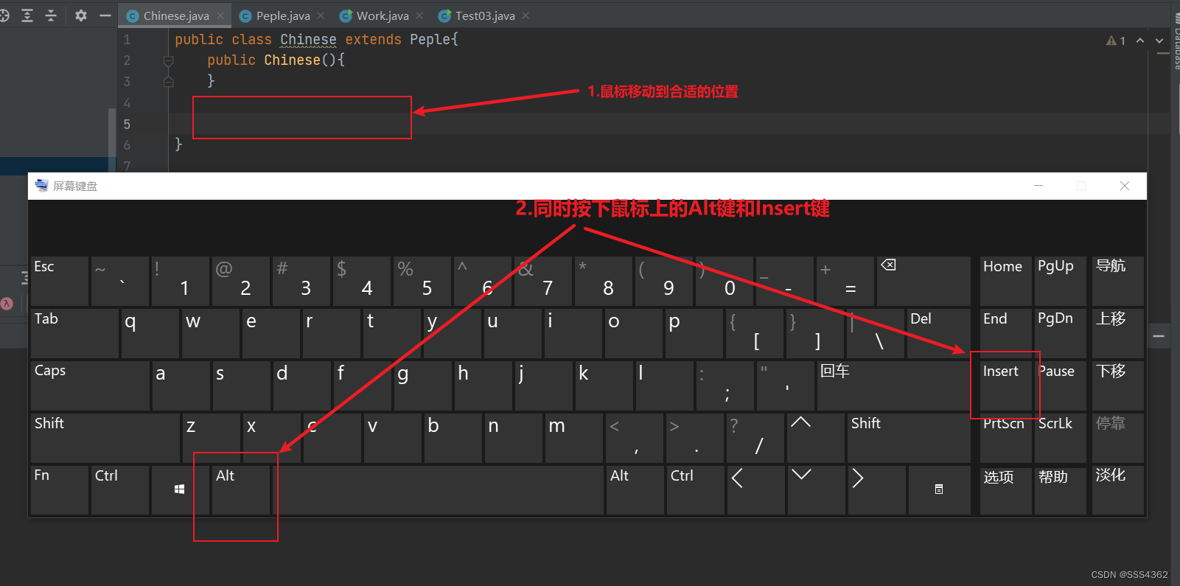Viewport: 1180px width, 586px height.
Task: Click the fold end marker on line 3
Action: tap(168, 81)
